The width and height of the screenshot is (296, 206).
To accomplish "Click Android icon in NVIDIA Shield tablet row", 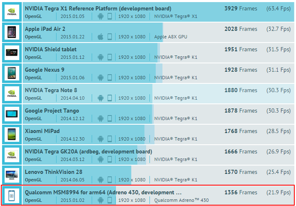I will click(x=100, y=57).
